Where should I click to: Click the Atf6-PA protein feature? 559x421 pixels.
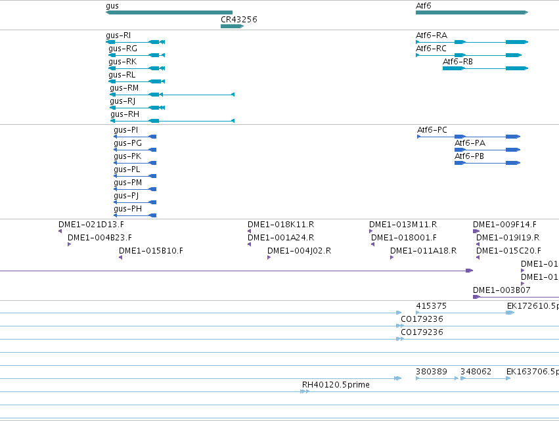point(487,150)
